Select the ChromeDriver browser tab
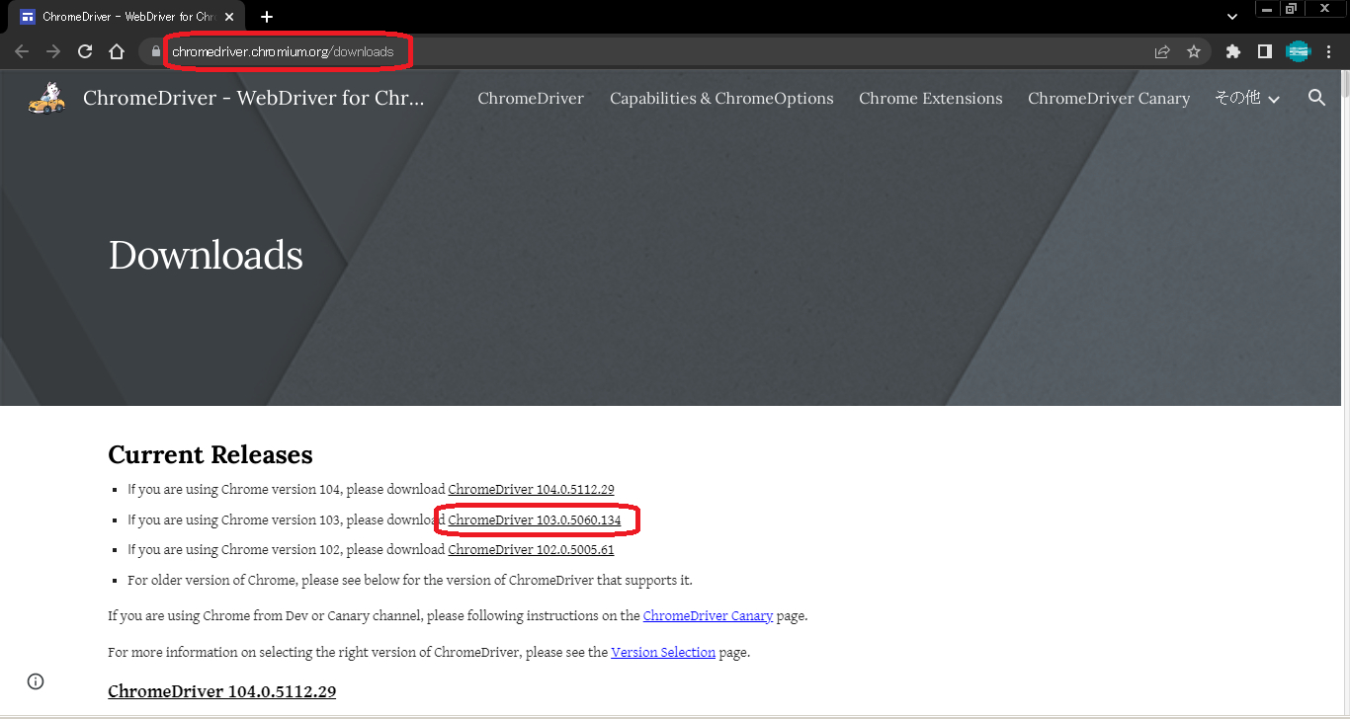Viewport: 1350px width, 719px height. coord(127,17)
